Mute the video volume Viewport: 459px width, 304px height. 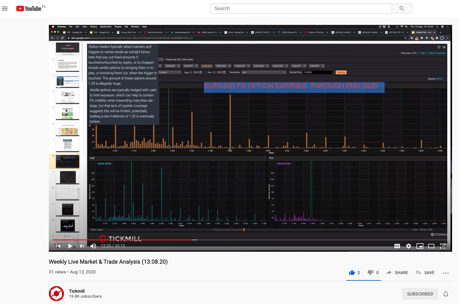[x=93, y=246]
